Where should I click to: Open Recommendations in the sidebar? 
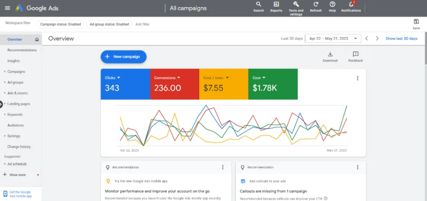[x=22, y=50]
